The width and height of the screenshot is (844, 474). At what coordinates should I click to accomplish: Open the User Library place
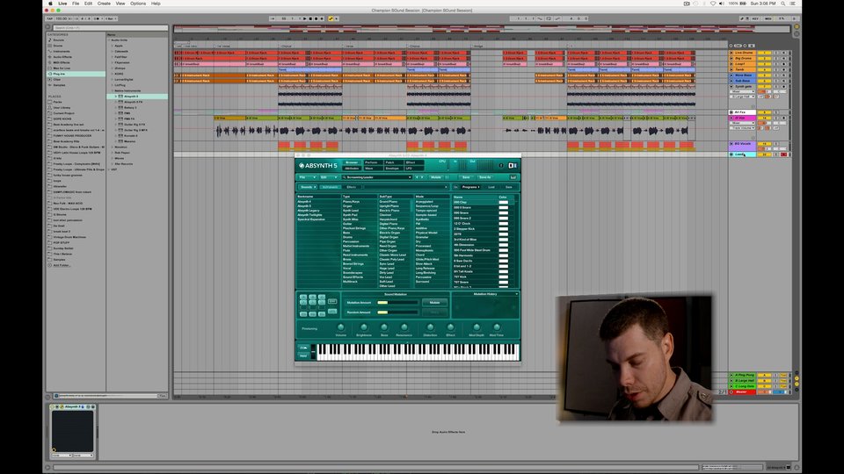pos(62,107)
